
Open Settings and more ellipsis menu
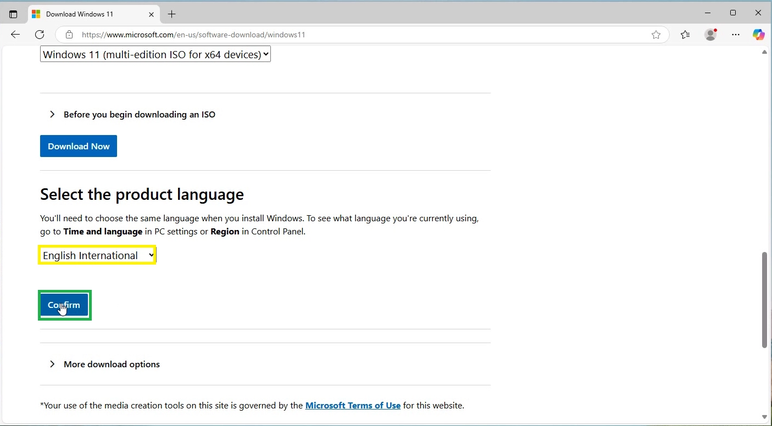tap(736, 35)
